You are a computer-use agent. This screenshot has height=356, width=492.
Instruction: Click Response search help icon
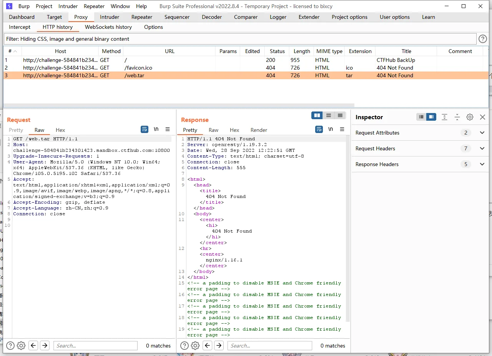(184, 346)
